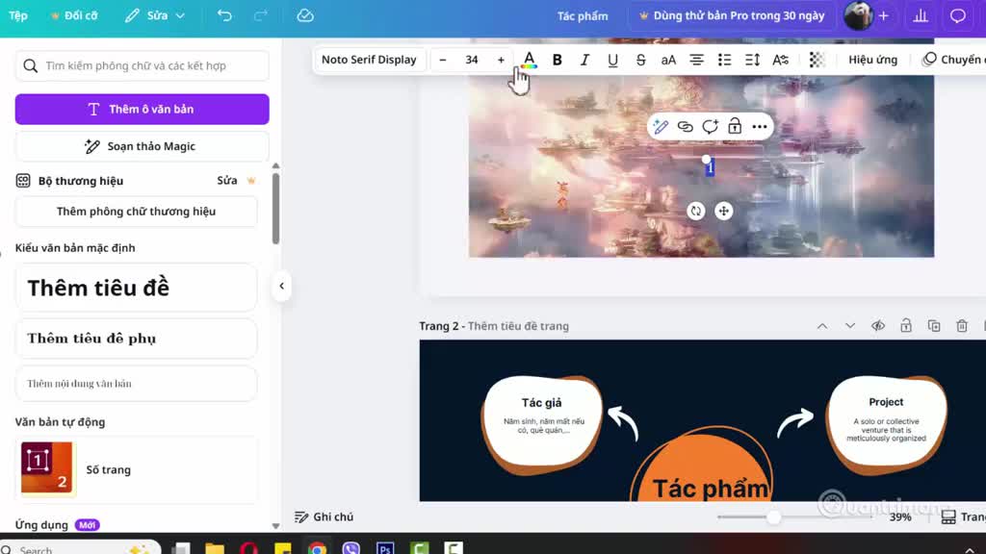Lock page 2 with padlock icon

(906, 326)
